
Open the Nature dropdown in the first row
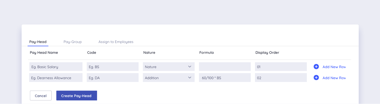169,67
